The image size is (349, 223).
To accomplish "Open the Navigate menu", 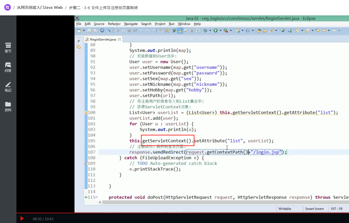I will tap(131, 24).
